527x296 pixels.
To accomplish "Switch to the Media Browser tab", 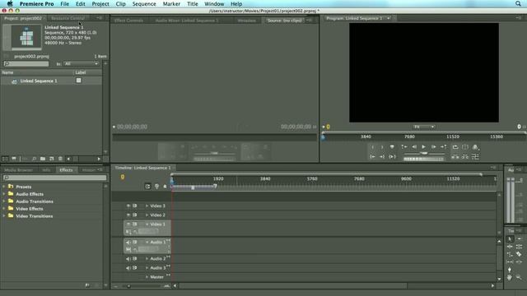I will pos(18,170).
